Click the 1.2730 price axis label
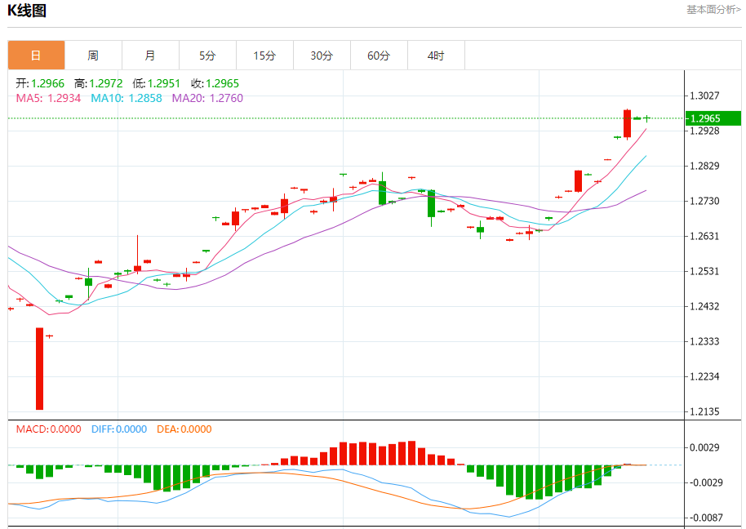The width and height of the screenshot is (746, 529). [704, 201]
